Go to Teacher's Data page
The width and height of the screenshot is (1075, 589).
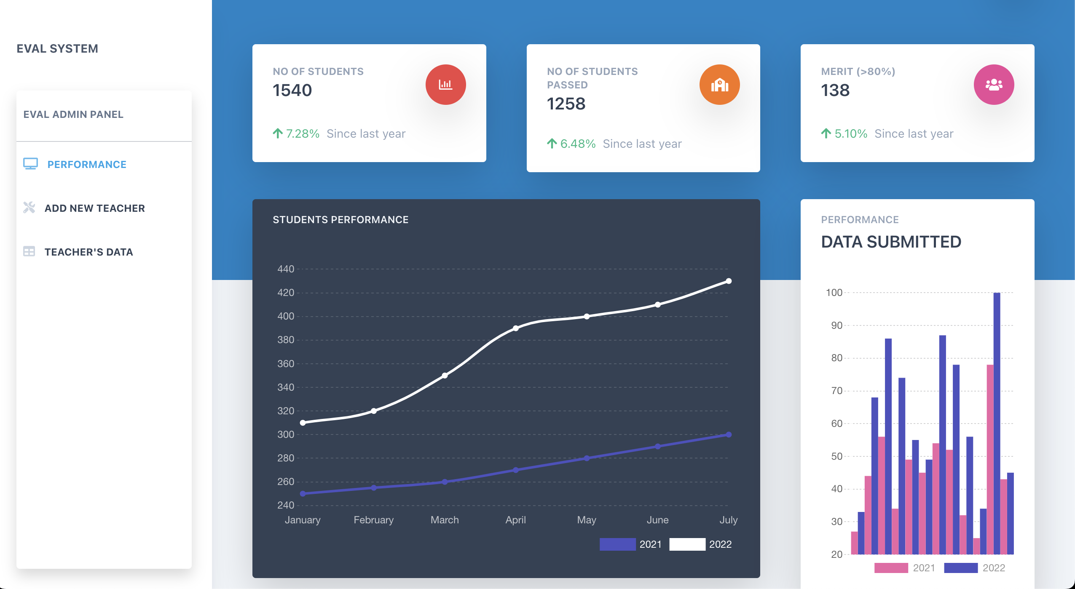pos(89,252)
